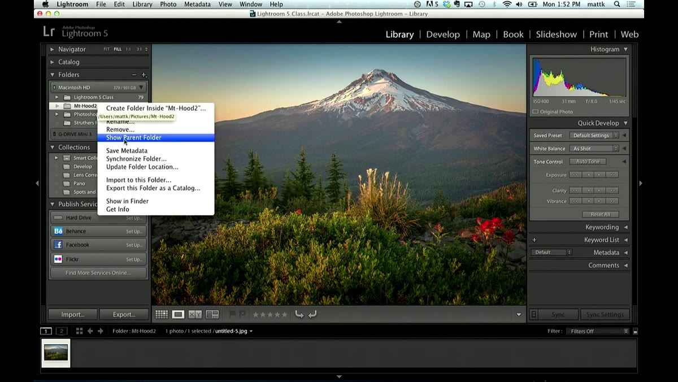
Task: Toggle sync switch left of Sync button
Action: click(x=534, y=314)
